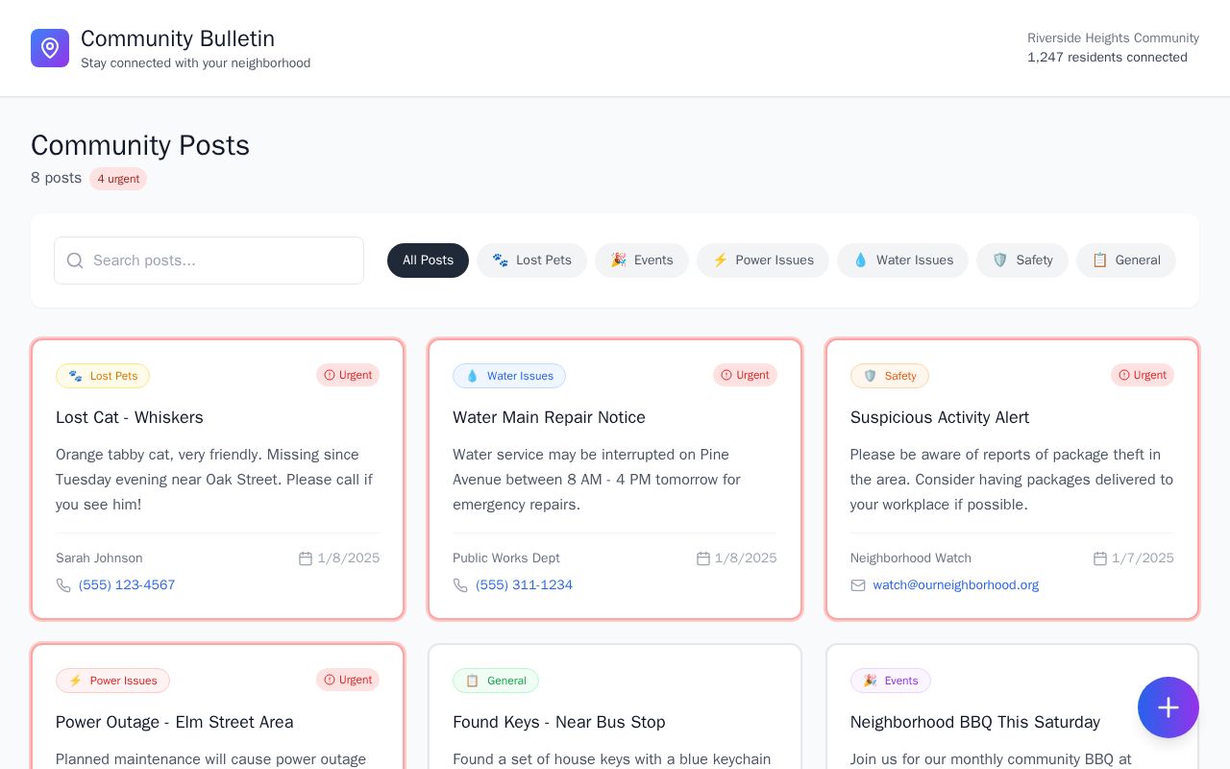Click the Urgent badge on Suspicious Activity card

(1143, 375)
